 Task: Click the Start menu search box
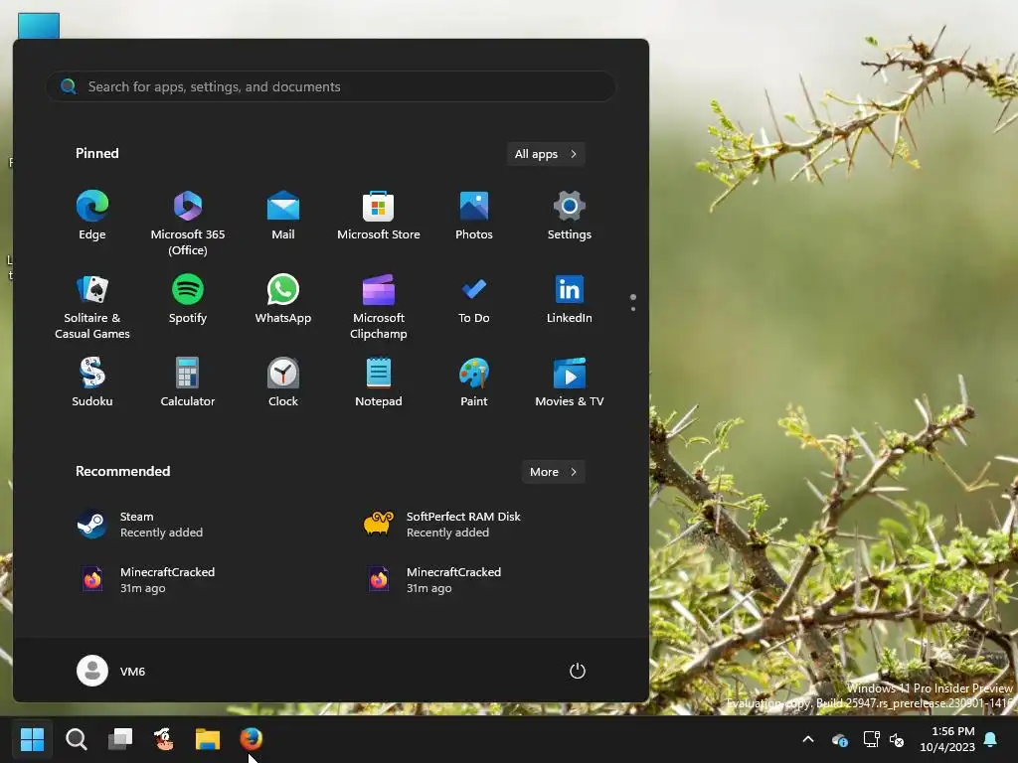point(331,86)
